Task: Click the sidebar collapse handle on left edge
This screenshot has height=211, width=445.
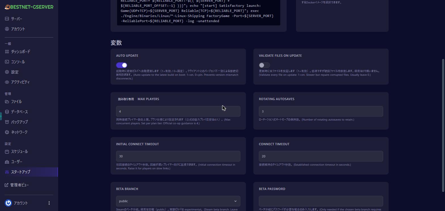Action: point(1,116)
